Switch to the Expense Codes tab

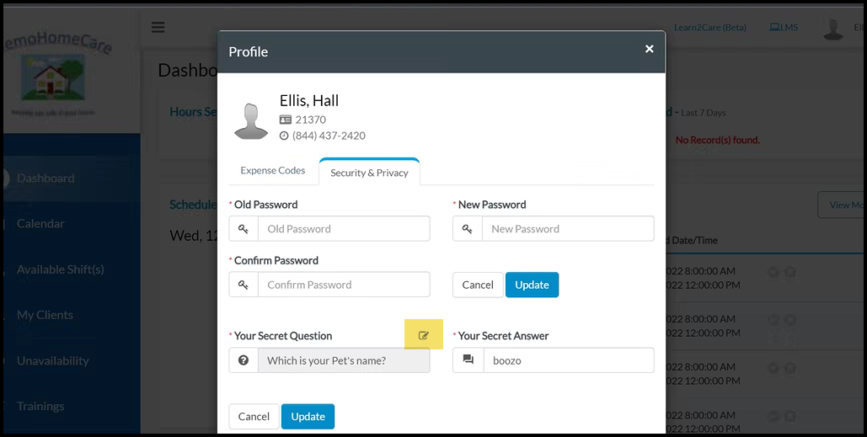[x=273, y=170]
